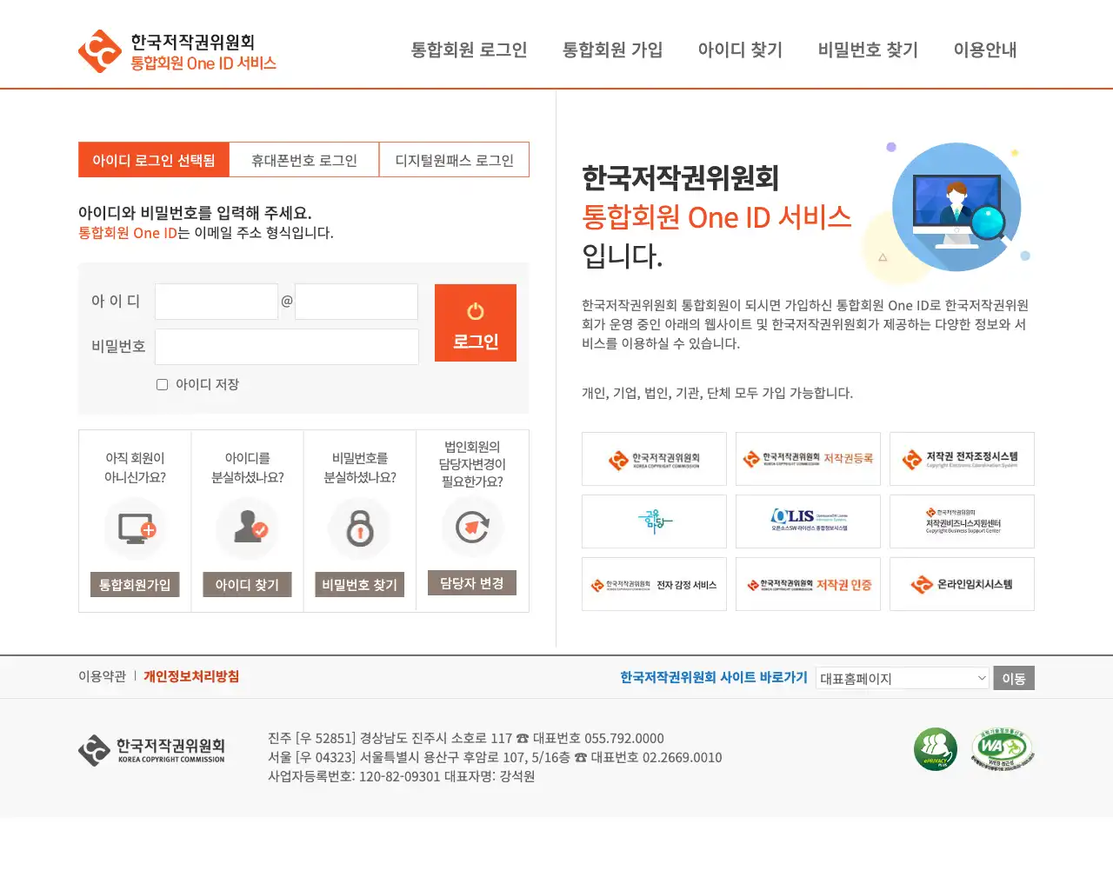The height and width of the screenshot is (890, 1113).
Task: Open the OLIS open source license banner
Action: tap(808, 521)
